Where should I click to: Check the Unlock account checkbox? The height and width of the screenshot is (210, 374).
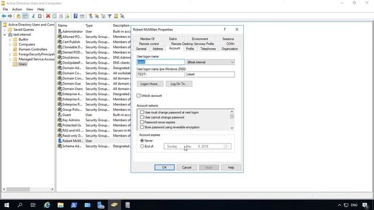pyautogui.click(x=138, y=96)
